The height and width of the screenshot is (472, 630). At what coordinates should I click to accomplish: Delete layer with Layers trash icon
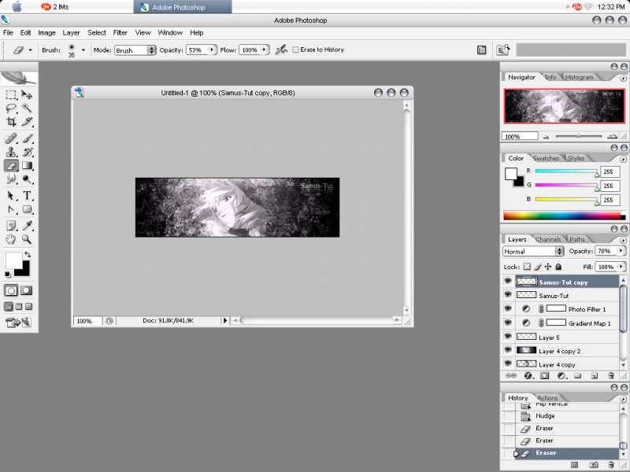[611, 376]
